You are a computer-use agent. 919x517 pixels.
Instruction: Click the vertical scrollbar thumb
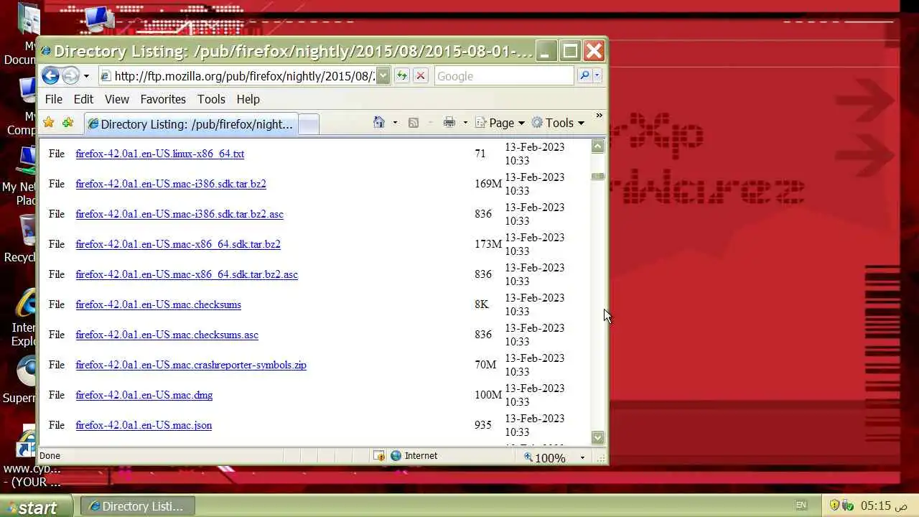tap(597, 176)
